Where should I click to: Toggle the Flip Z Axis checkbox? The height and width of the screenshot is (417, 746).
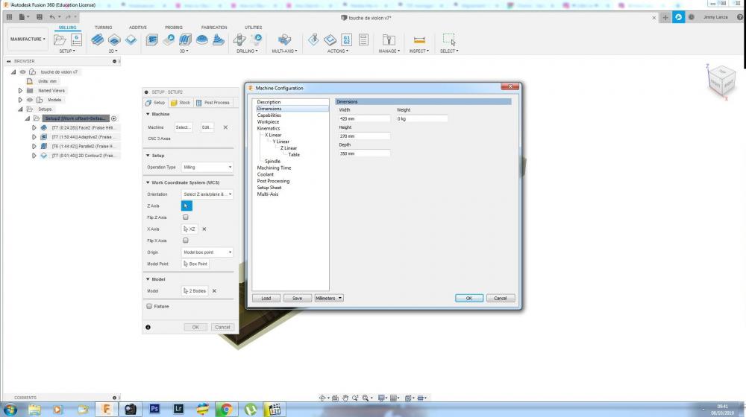[x=186, y=217]
